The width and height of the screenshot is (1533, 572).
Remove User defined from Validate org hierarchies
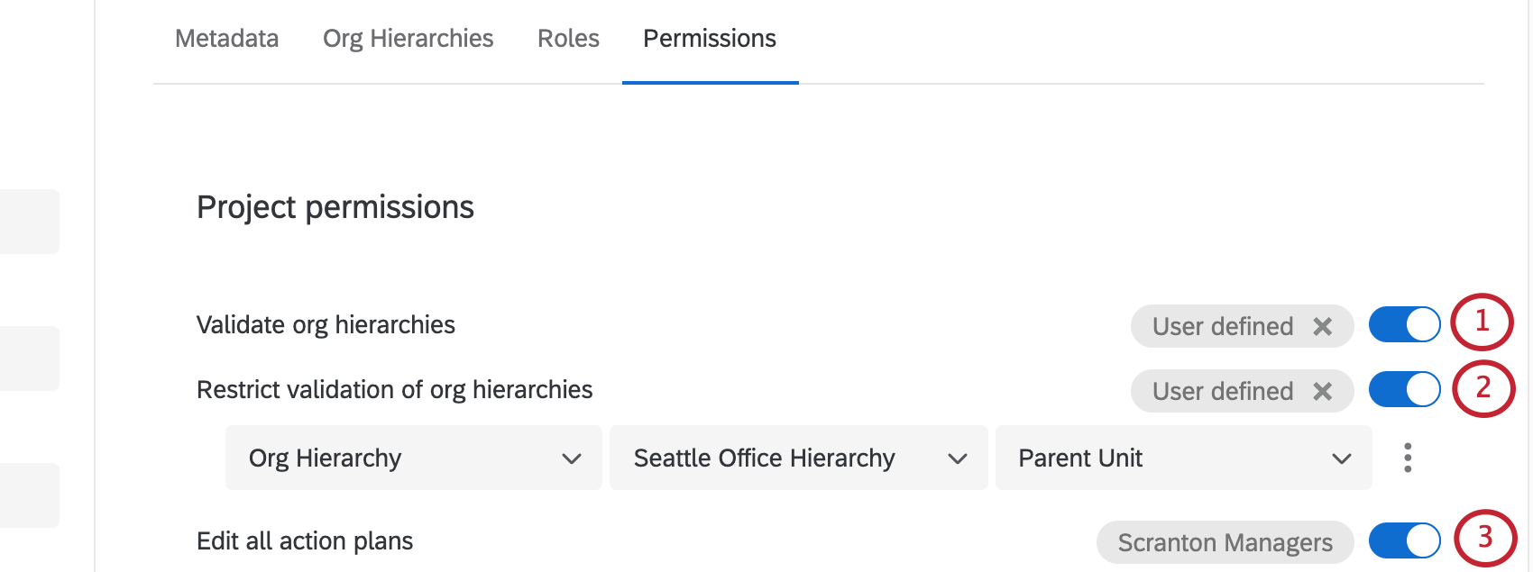tap(1324, 326)
